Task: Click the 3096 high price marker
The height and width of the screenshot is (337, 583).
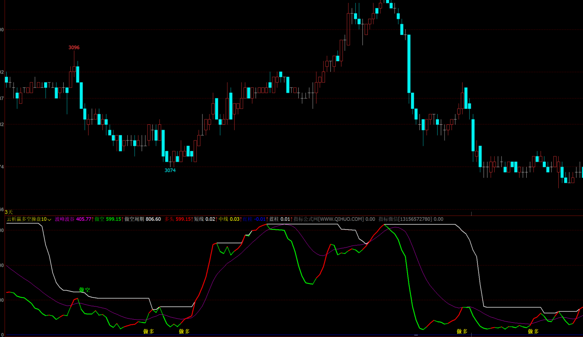Action: click(x=74, y=48)
